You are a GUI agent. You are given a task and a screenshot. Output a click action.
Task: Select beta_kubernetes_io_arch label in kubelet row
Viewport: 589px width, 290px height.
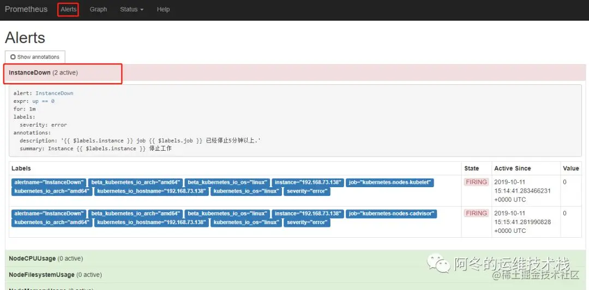tap(136, 182)
